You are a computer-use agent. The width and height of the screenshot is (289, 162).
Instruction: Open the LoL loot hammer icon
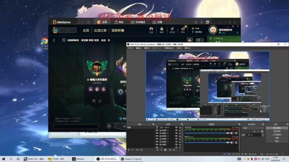[x=172, y=30]
